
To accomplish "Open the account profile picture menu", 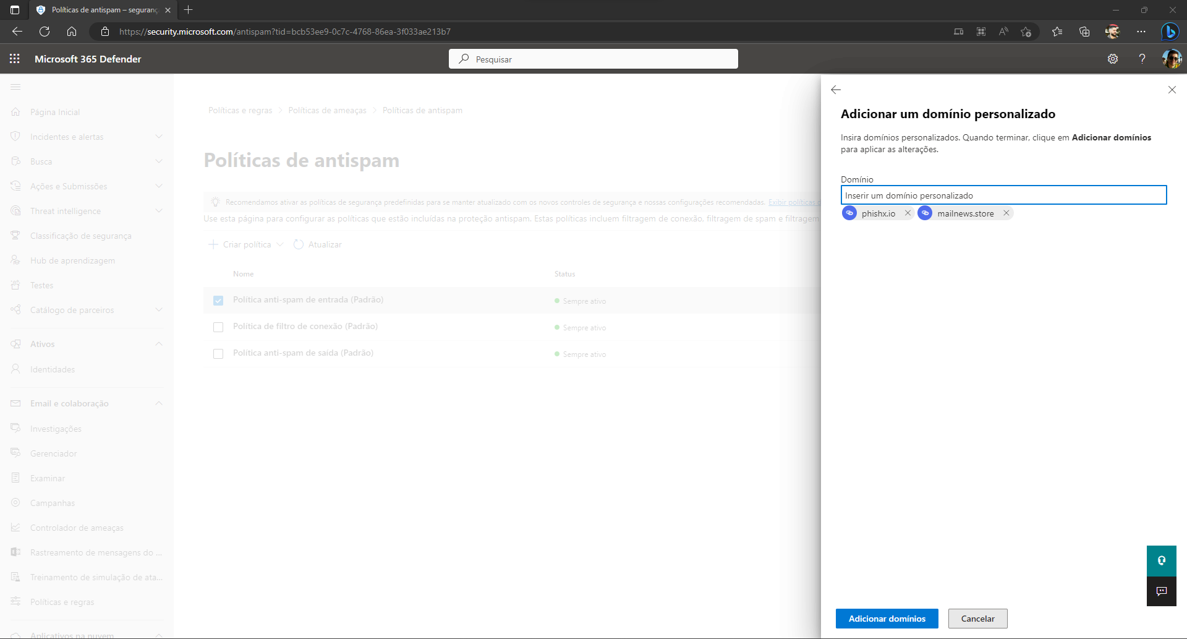I will [x=1172, y=59].
